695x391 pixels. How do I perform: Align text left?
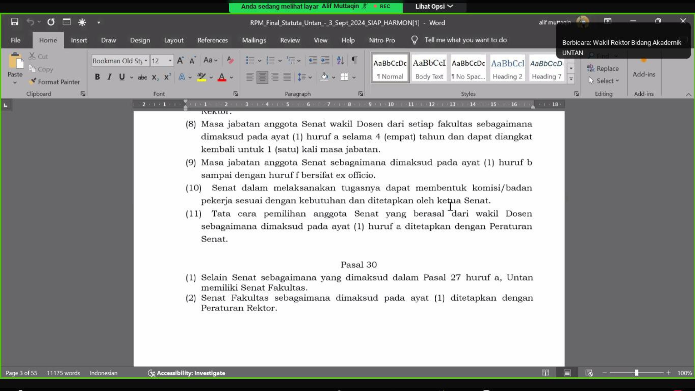pyautogui.click(x=250, y=77)
